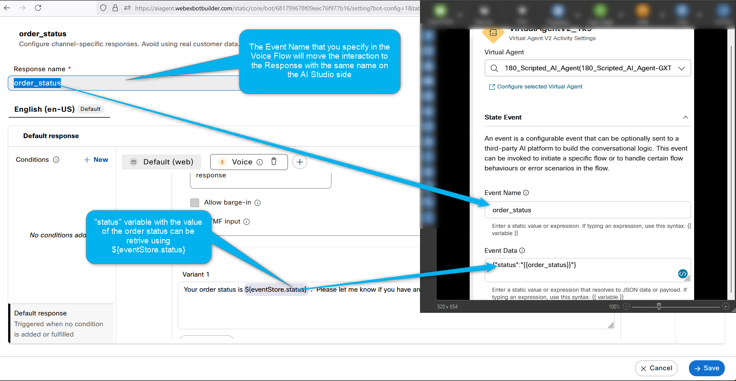Screen dimensions: 736x381
Task: Click the Conditions info icon
Action: (x=56, y=160)
